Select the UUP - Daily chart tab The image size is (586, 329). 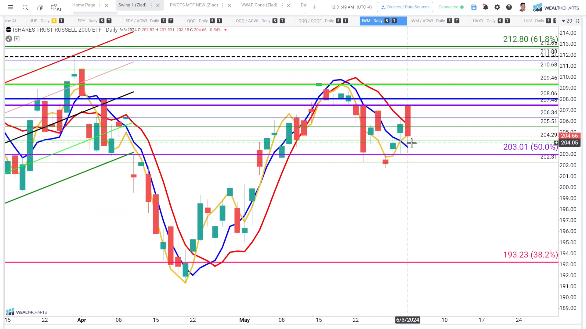(x=39, y=21)
